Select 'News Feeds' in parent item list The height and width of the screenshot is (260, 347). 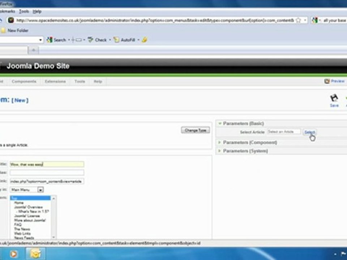coord(24,238)
